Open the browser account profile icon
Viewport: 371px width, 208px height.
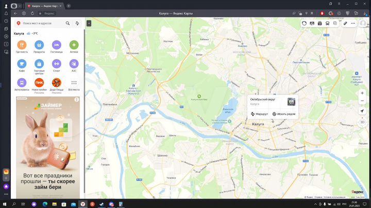pyautogui.click(x=6, y=6)
